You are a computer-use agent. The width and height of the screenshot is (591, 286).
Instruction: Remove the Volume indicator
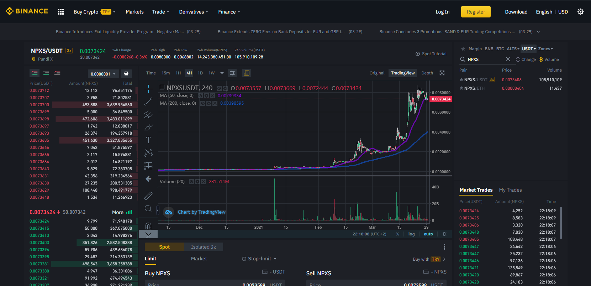[x=204, y=182]
